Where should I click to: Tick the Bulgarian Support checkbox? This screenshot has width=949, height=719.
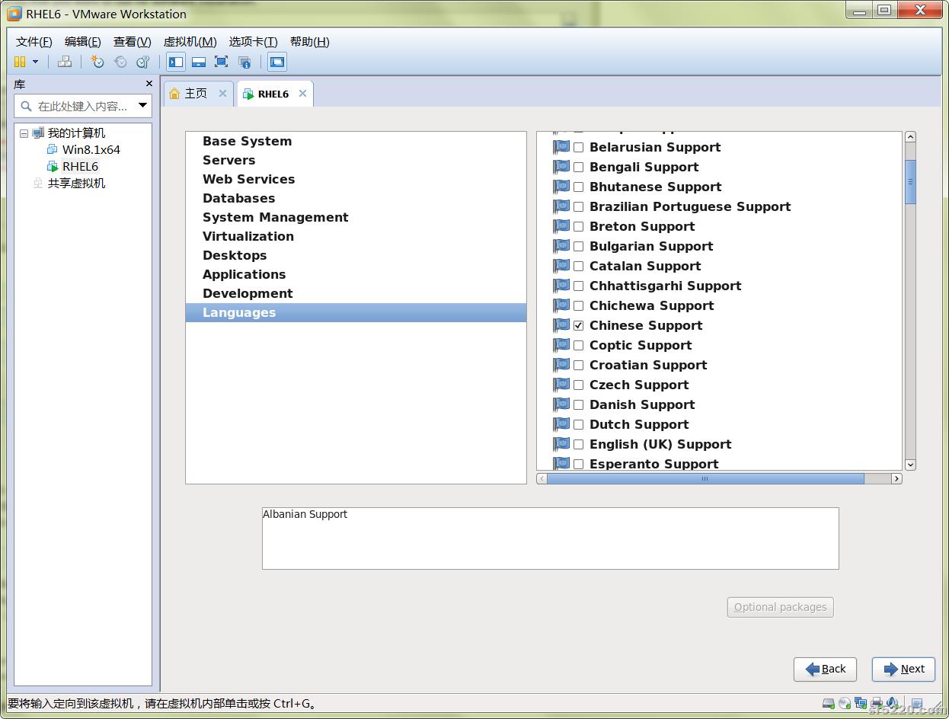pyautogui.click(x=579, y=246)
